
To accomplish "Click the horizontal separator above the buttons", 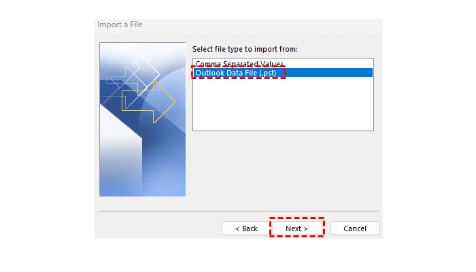I will pos(239,211).
